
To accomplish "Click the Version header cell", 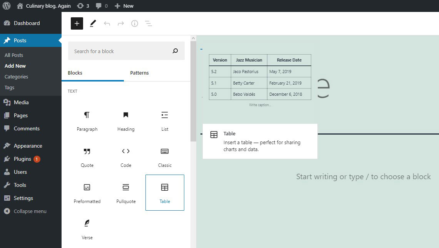I will click(x=220, y=60).
